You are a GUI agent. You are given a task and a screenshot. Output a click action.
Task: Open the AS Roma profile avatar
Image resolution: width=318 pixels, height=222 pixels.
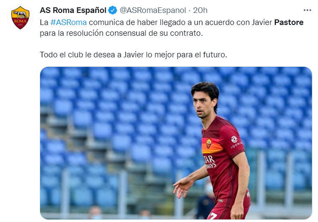[x=20, y=18]
